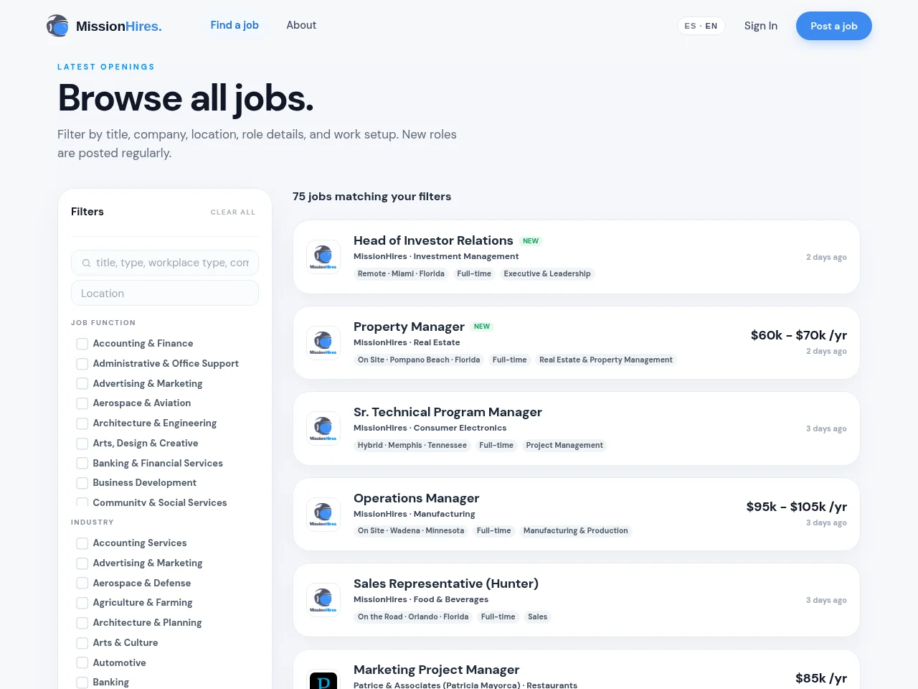Enable the Aerospace & Aviation checkbox
The height and width of the screenshot is (689, 918).
click(x=82, y=403)
